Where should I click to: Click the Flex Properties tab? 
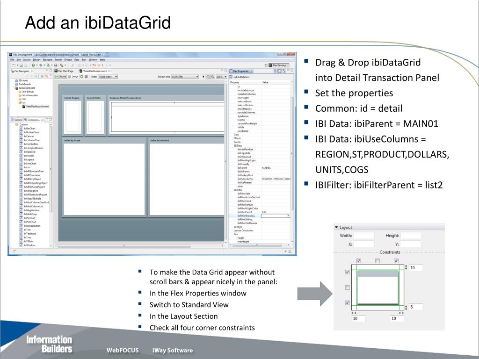click(x=241, y=71)
